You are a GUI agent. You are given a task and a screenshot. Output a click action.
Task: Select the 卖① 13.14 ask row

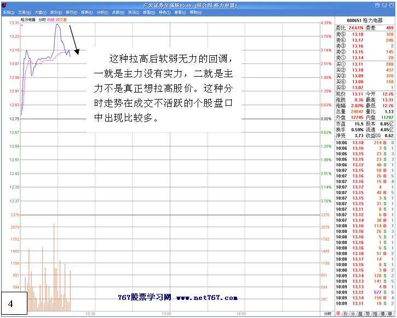point(365,57)
